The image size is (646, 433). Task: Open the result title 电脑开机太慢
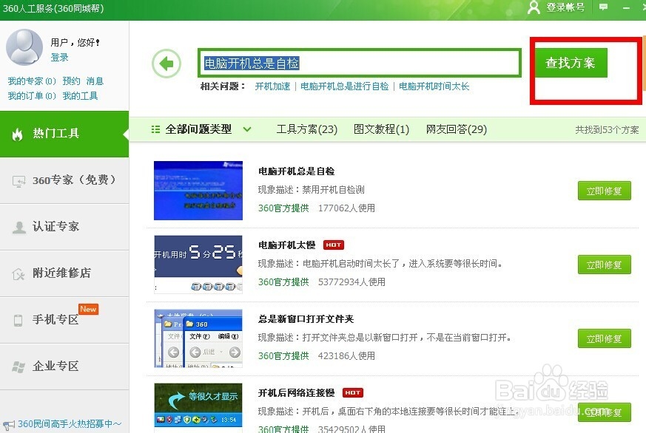(287, 245)
